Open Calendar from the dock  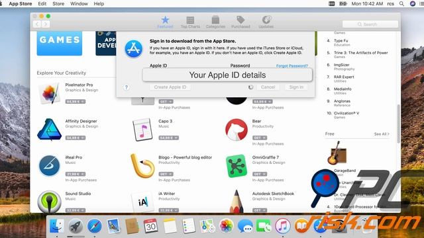coord(150,226)
